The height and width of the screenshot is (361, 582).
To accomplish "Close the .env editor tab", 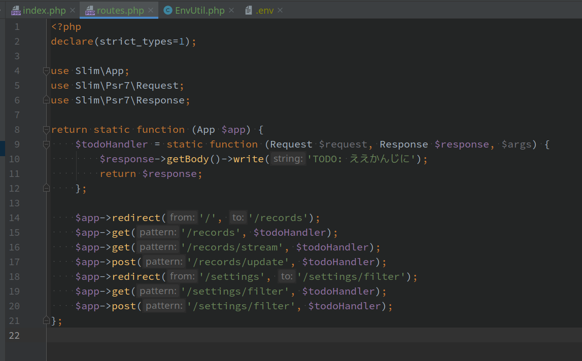I will [280, 11].
